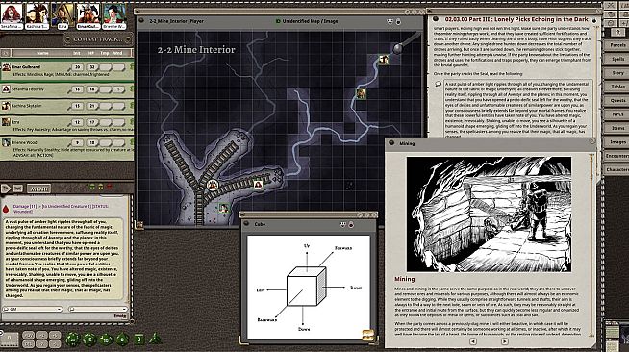Open Parcels in the sidebar
629x352 pixels.
coord(616,45)
